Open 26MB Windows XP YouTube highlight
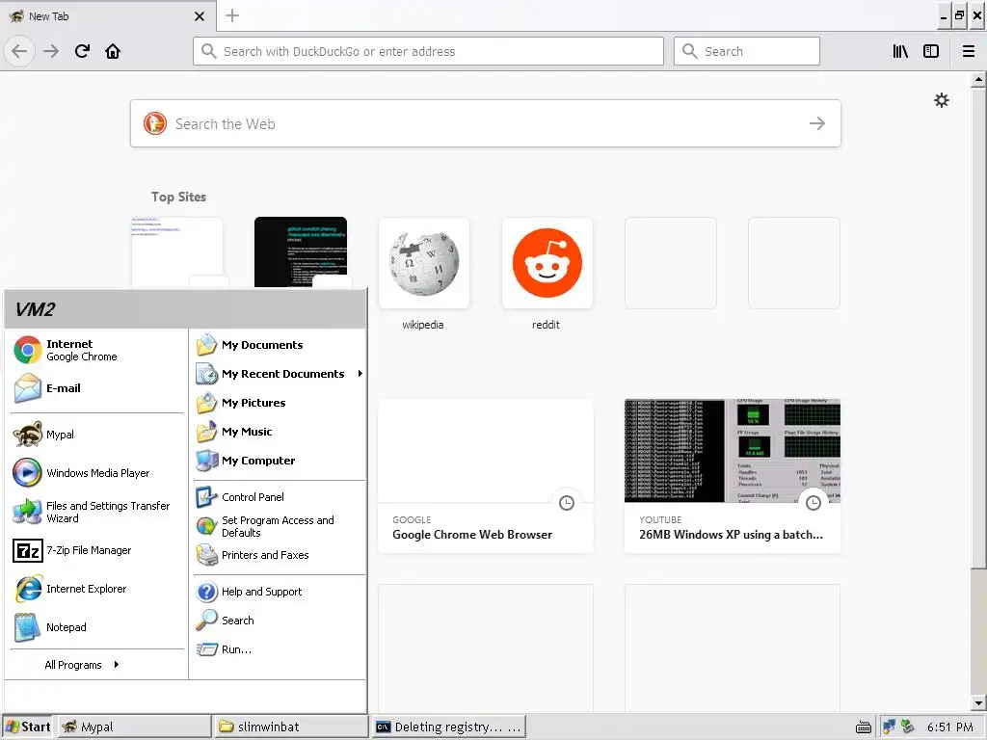987x740 pixels. coord(733,476)
